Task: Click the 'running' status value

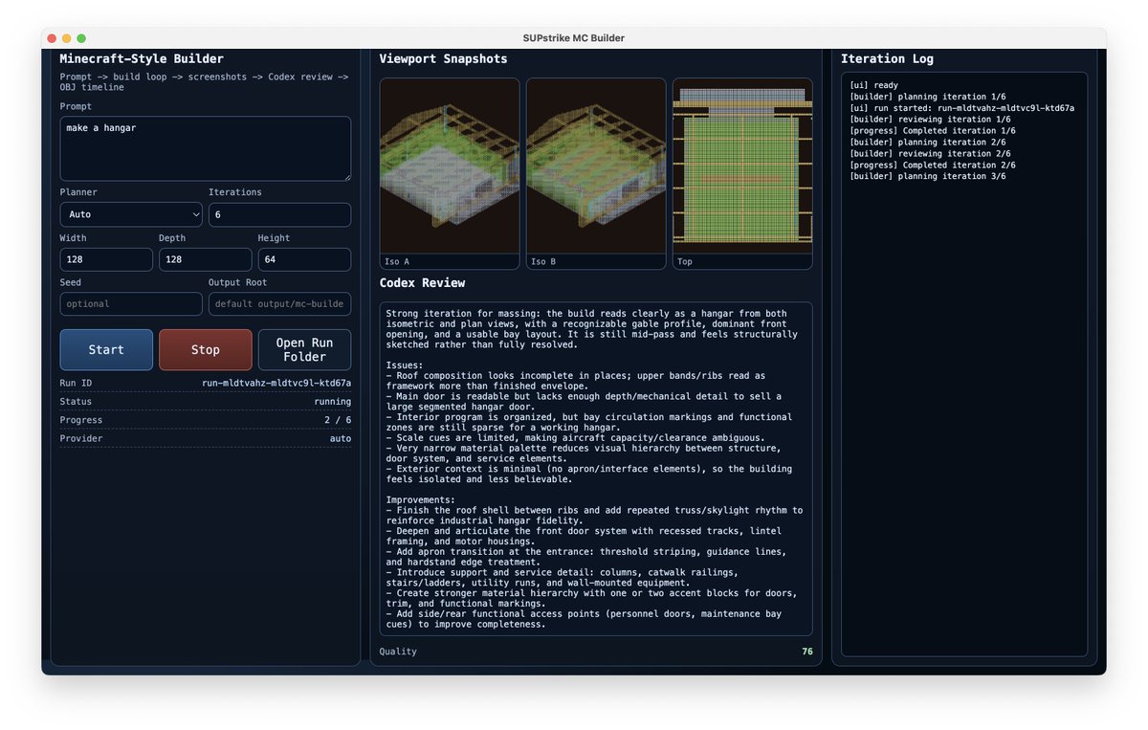Action: pos(333,402)
